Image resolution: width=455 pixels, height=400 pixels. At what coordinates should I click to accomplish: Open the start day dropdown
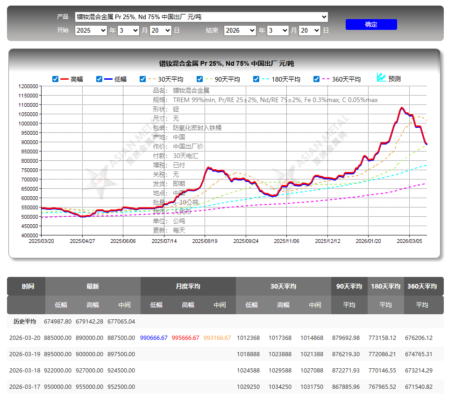(161, 30)
